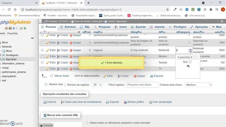
Task: Select checkbox for row idProd 2
Action: tap(42, 43)
